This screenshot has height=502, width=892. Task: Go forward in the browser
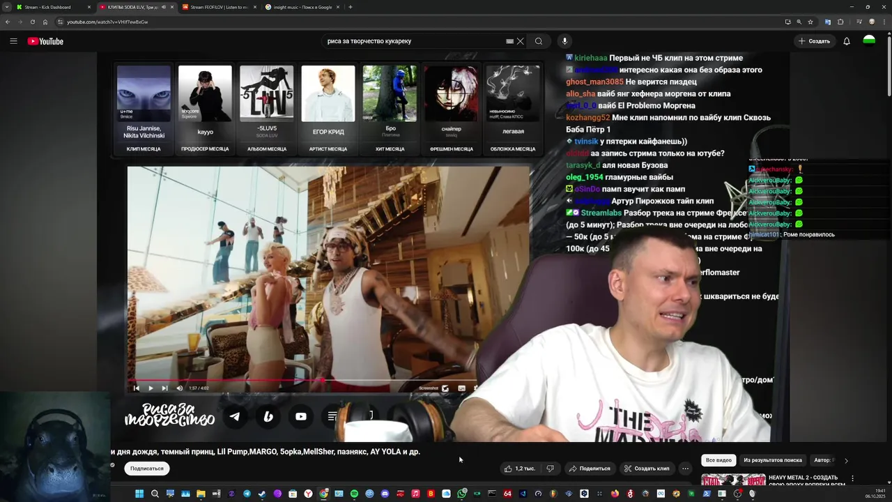click(20, 22)
